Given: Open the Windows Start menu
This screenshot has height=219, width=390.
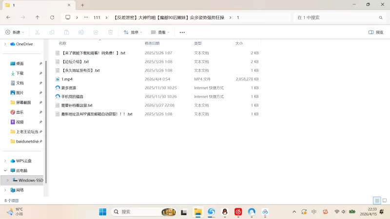Looking at the screenshot, I should (x=103, y=212).
